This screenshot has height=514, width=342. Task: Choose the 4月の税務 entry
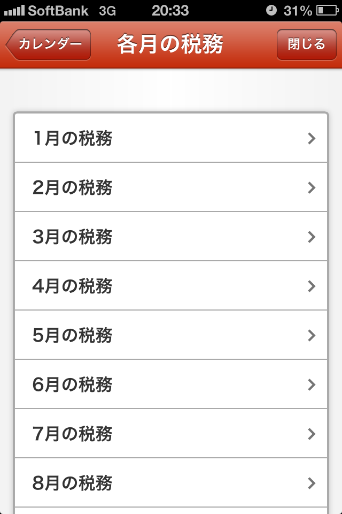click(x=73, y=286)
